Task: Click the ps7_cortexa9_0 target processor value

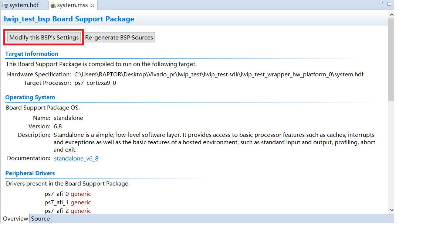Action: [x=95, y=83]
